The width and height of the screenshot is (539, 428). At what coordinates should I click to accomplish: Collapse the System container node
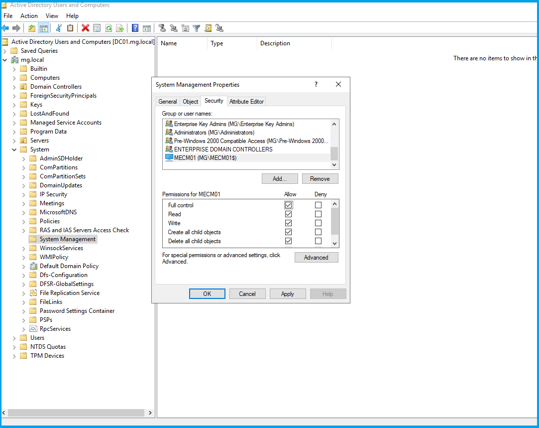pyautogui.click(x=14, y=149)
